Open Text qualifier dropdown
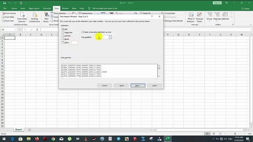The width and height of the screenshot is (253, 142). coord(110,37)
